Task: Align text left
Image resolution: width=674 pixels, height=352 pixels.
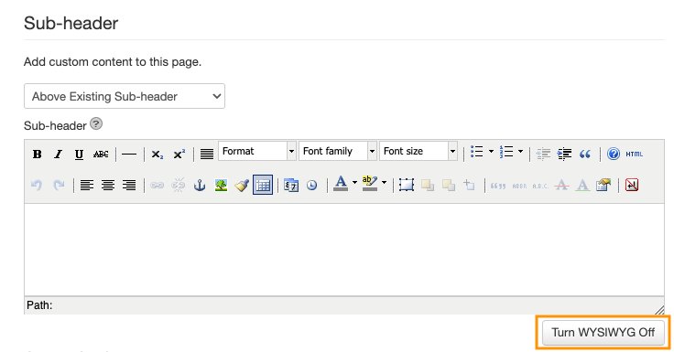Action: coord(87,185)
